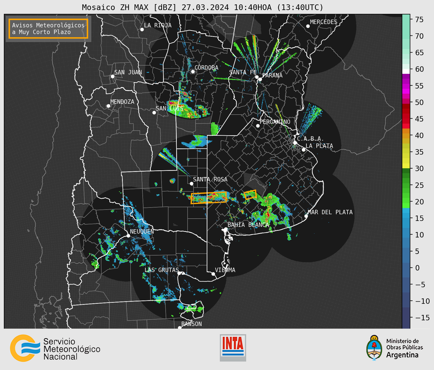Image resolution: width=434 pixels, height=370 pixels.
Task: Click the LA RIOJA city marker dot
Action: (142, 30)
